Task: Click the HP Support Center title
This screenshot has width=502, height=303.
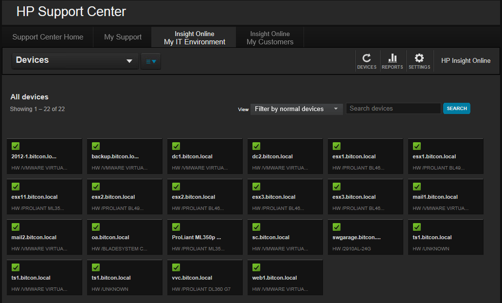Action: coord(71,12)
